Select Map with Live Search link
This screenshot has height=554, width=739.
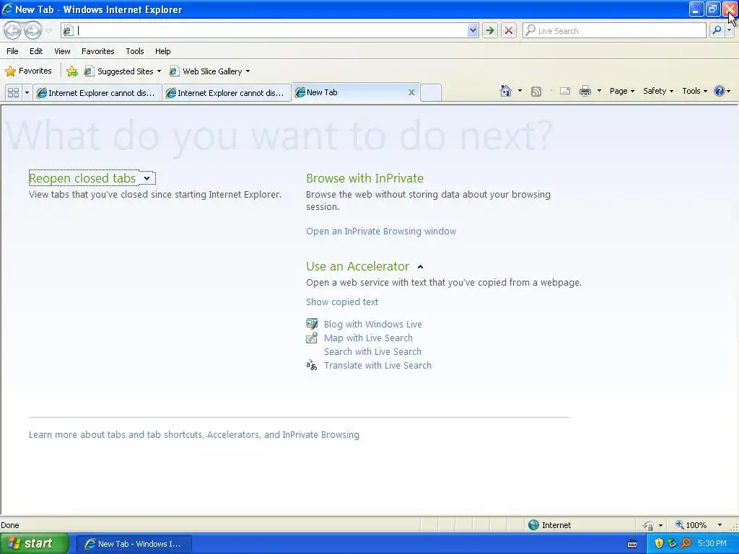(x=368, y=338)
